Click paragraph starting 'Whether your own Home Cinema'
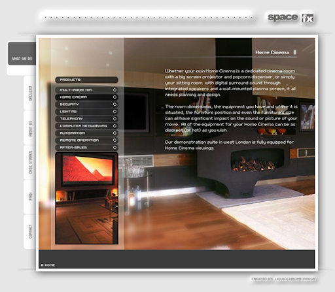This screenshot has height=292, width=335. tap(230, 83)
